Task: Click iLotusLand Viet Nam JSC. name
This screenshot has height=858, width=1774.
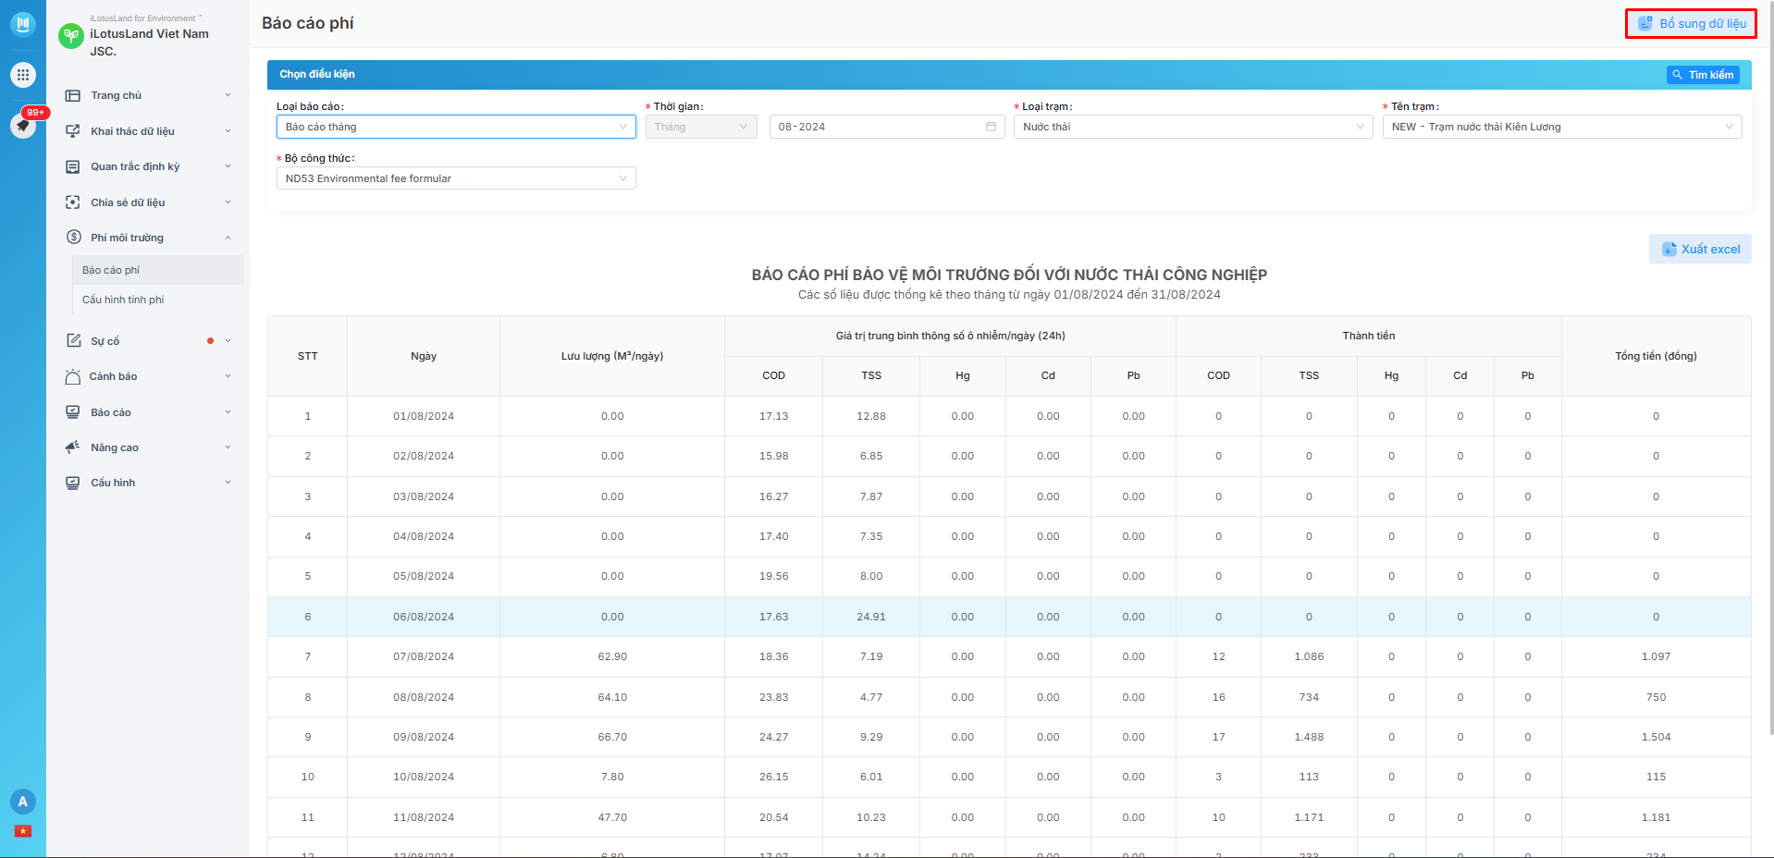Action: pyautogui.click(x=149, y=43)
